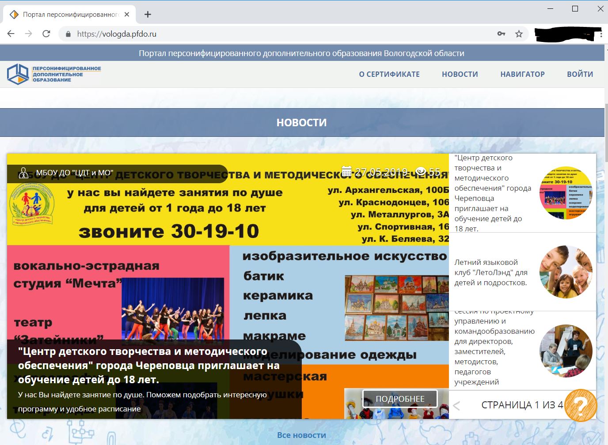Click previous page arrow in news list
This screenshot has height=445, width=608.
[x=457, y=406]
